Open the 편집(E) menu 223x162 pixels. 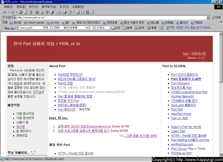point(21,7)
